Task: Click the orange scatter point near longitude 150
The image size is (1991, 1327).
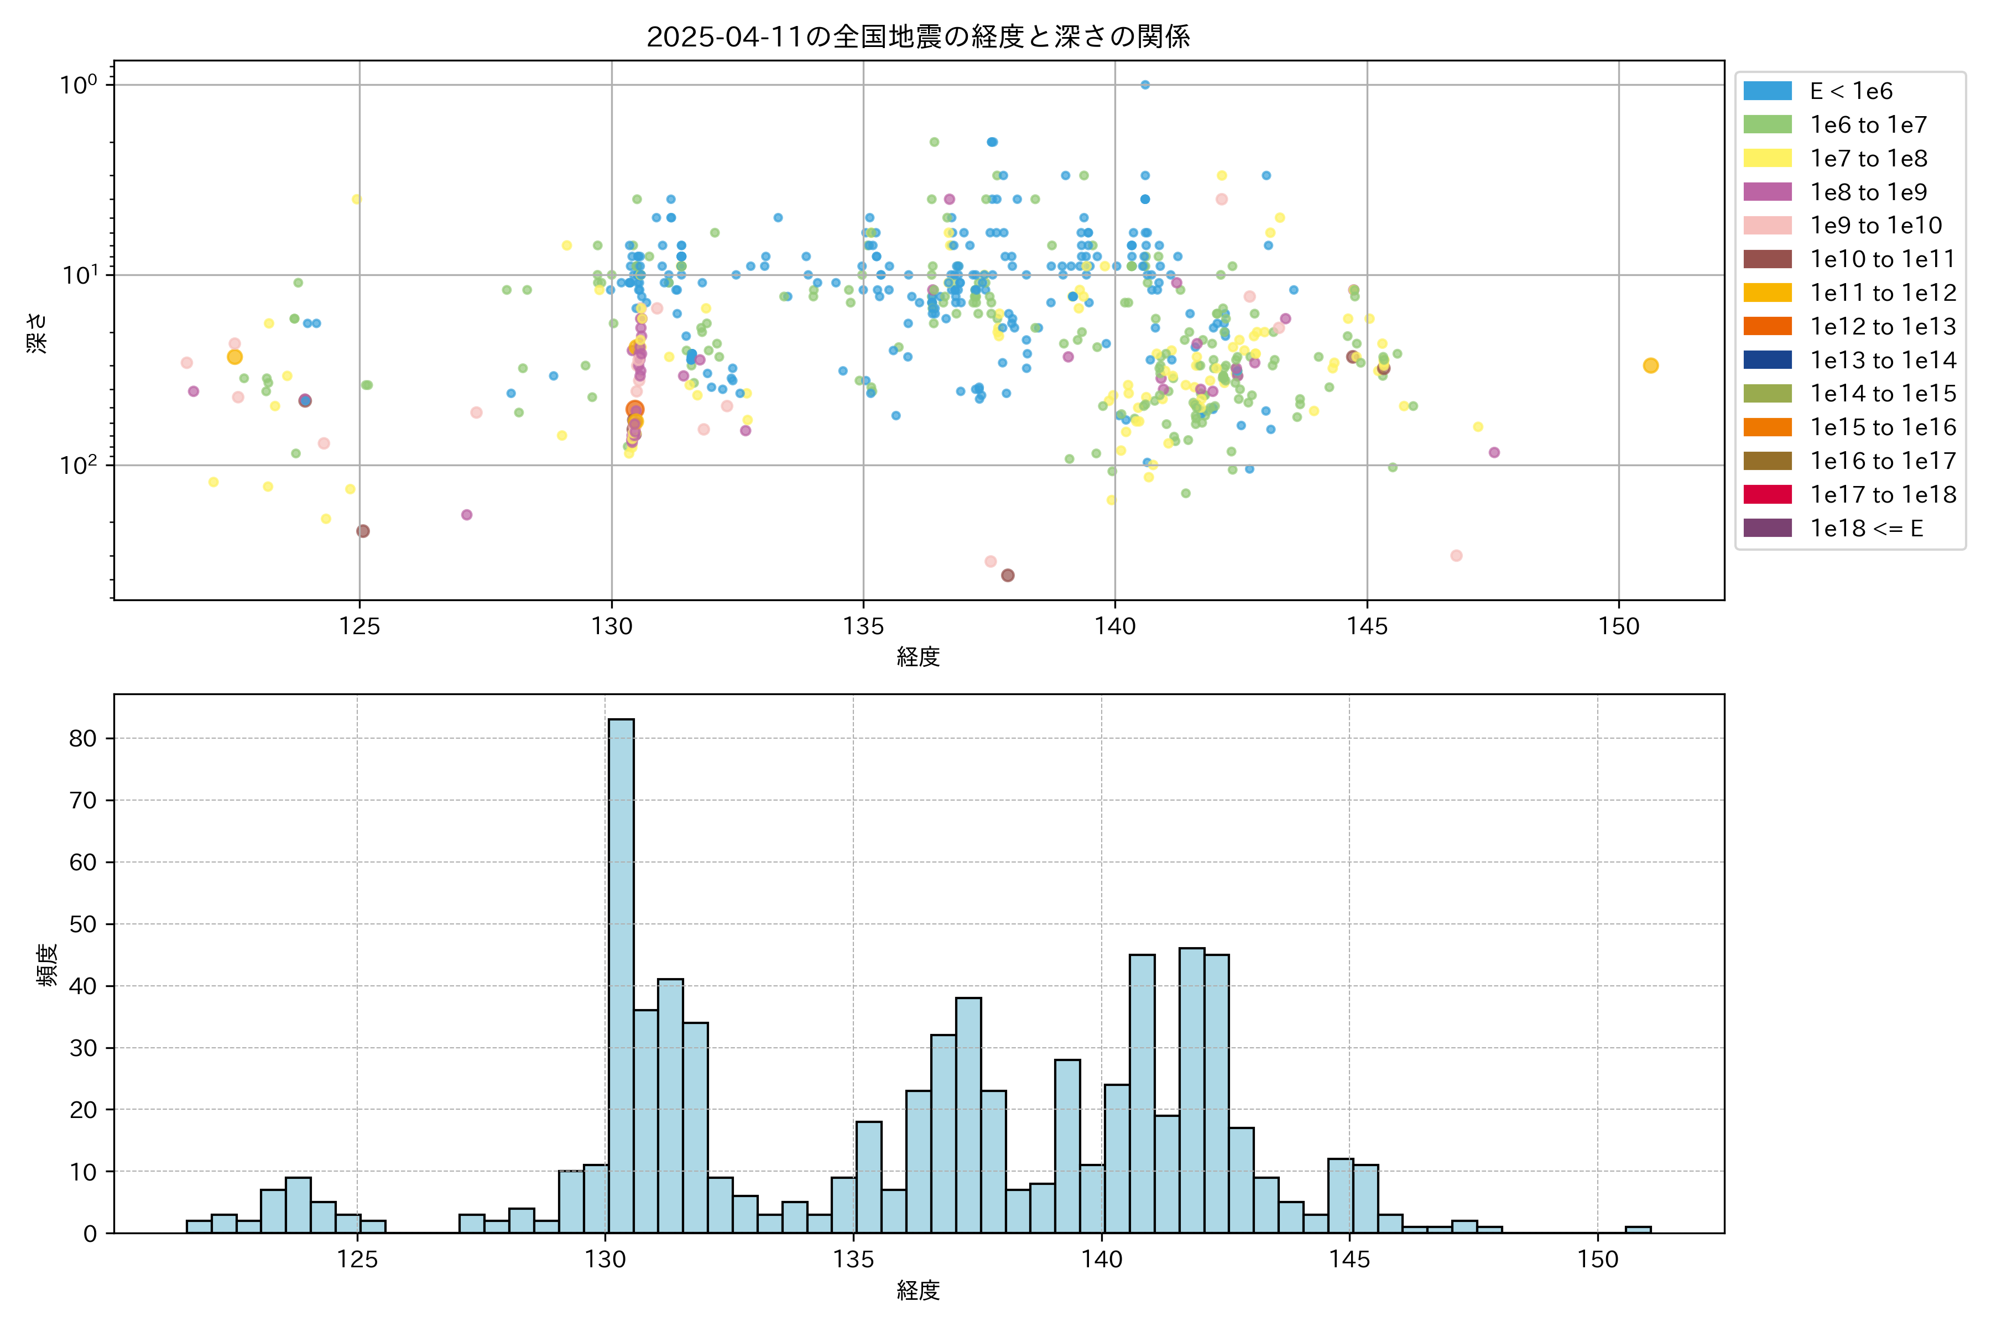Action: [1650, 365]
